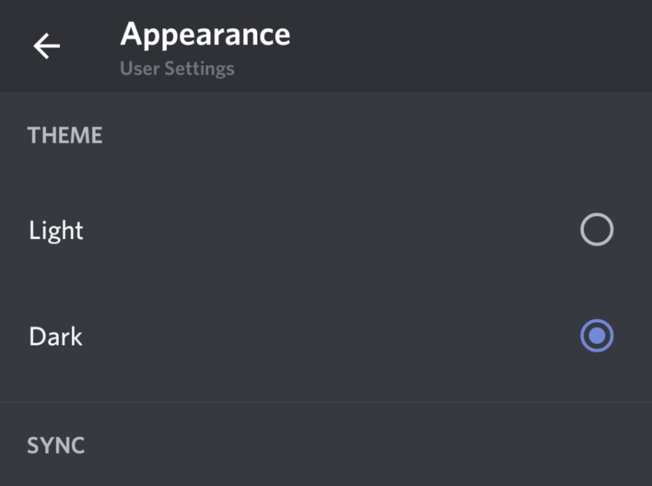This screenshot has width=652, height=486.
Task: Keep the Dark theme selected
Action: point(597,336)
